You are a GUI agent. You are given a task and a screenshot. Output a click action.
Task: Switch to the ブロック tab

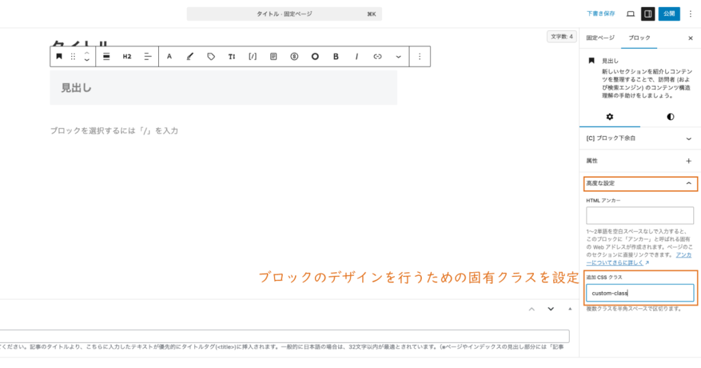pos(639,38)
